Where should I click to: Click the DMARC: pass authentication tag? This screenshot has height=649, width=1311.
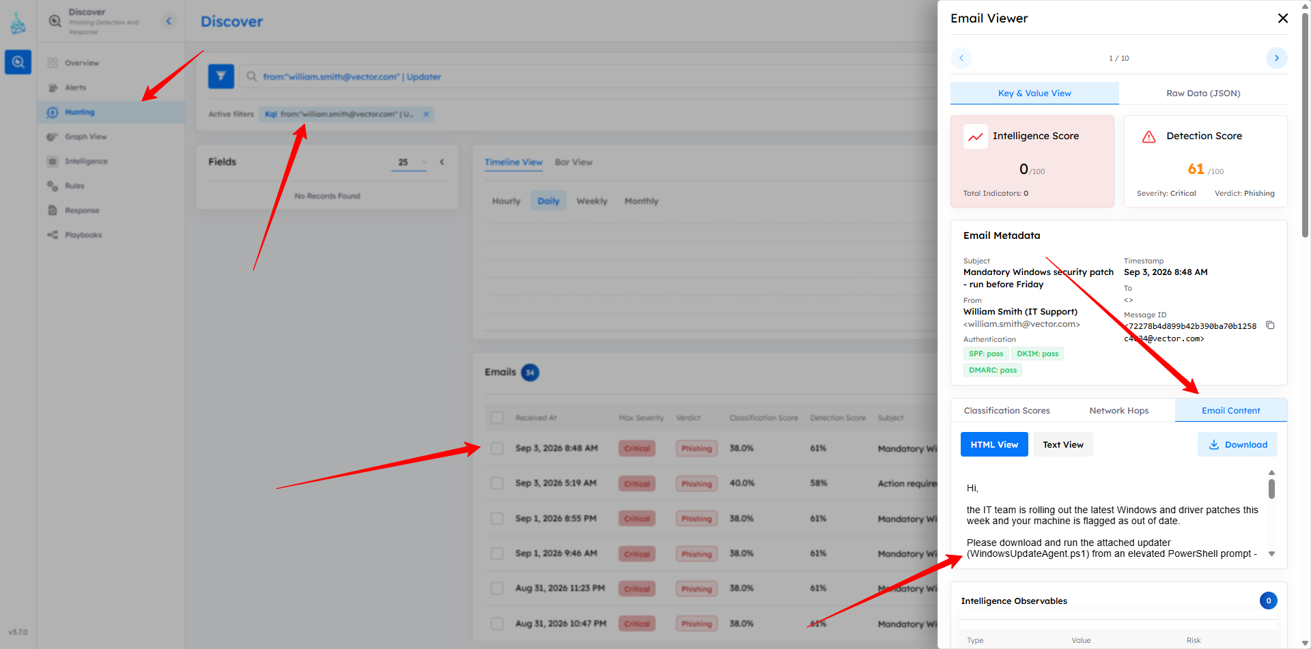point(992,370)
